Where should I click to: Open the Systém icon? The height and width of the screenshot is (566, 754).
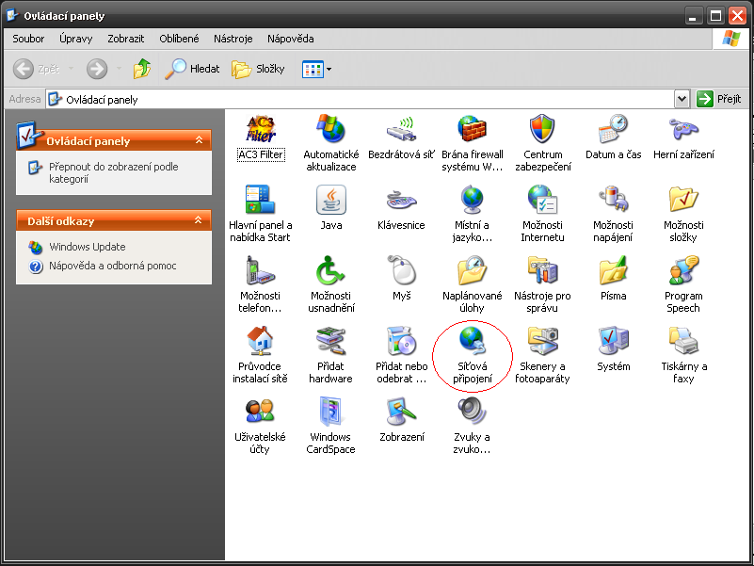(613, 341)
